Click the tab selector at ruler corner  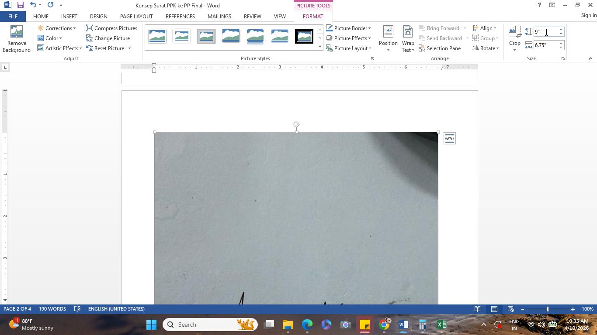click(5, 67)
